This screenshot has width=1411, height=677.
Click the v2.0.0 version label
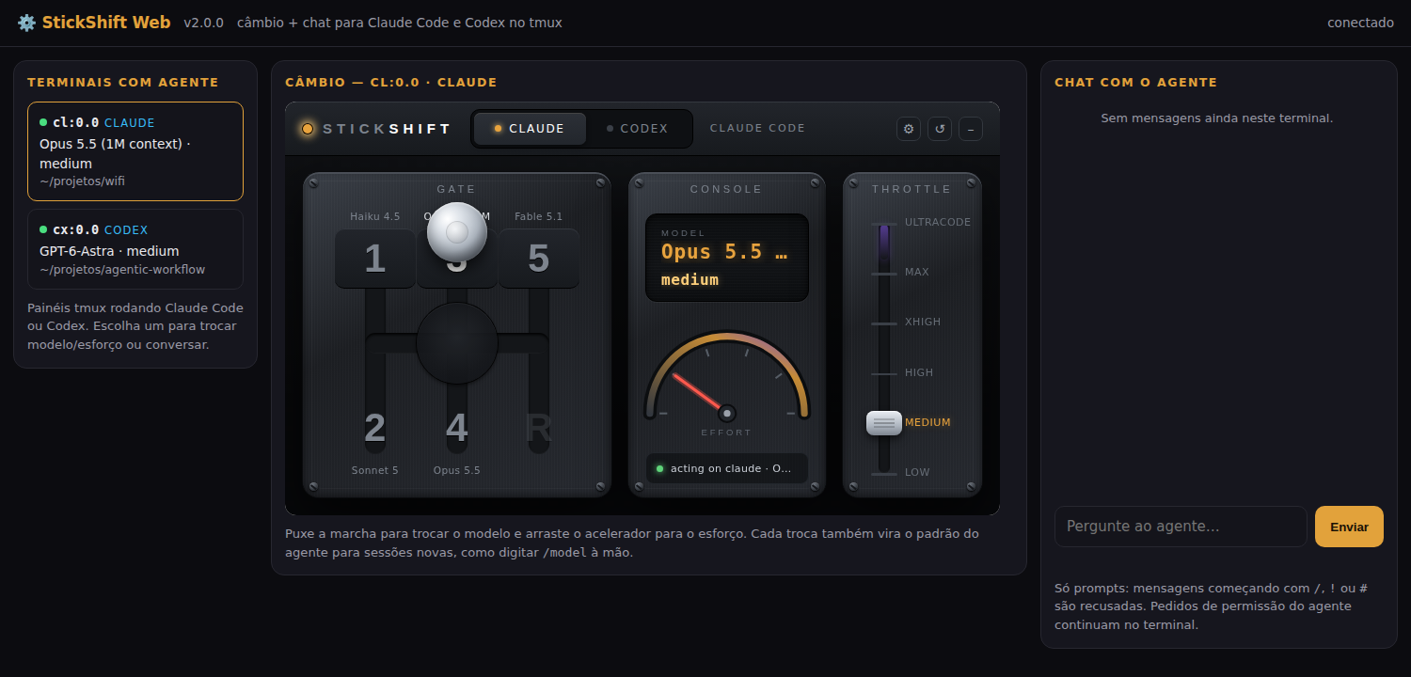point(204,23)
